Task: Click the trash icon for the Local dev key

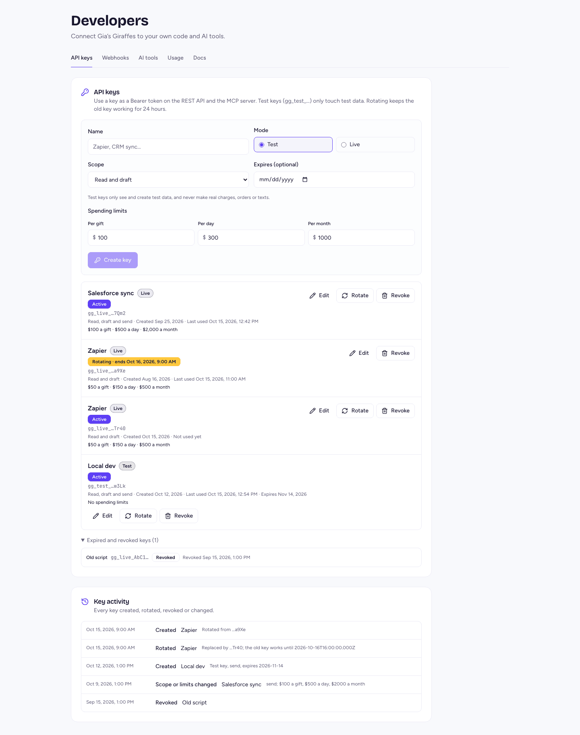Action: (x=168, y=516)
